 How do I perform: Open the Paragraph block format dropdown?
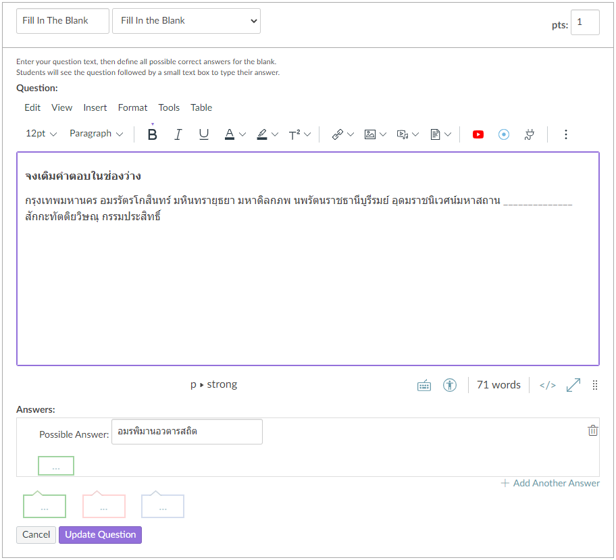pyautogui.click(x=97, y=134)
